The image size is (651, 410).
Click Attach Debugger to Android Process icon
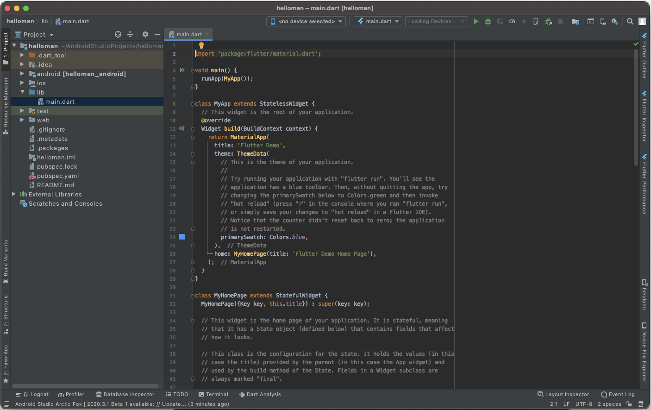click(548, 21)
